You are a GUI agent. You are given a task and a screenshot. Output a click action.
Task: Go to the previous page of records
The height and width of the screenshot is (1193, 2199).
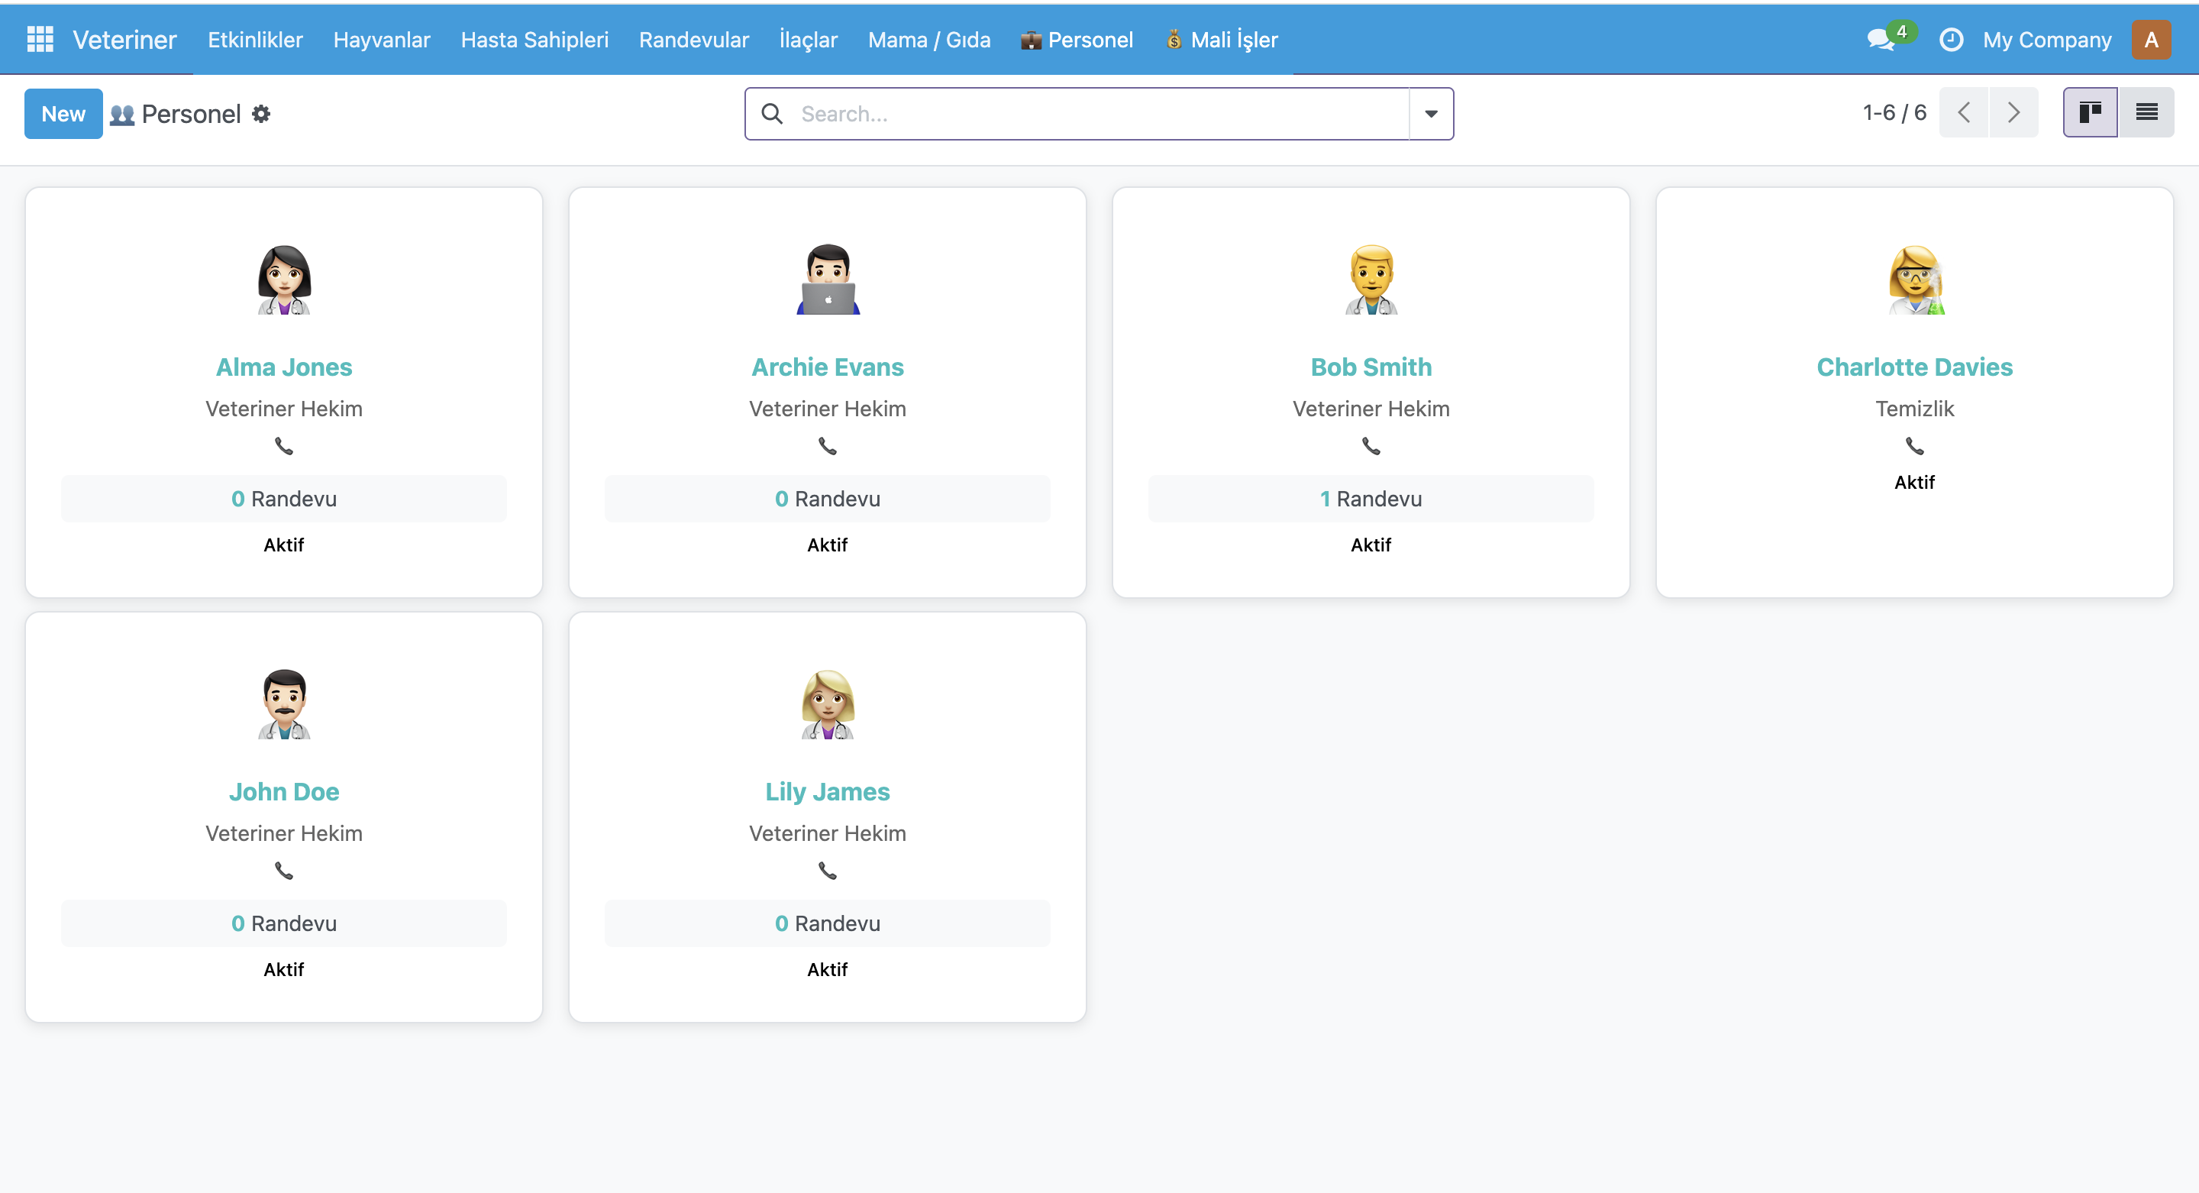tap(1963, 112)
